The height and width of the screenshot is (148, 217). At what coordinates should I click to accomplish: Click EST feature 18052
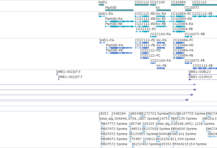(x=99, y=116)
